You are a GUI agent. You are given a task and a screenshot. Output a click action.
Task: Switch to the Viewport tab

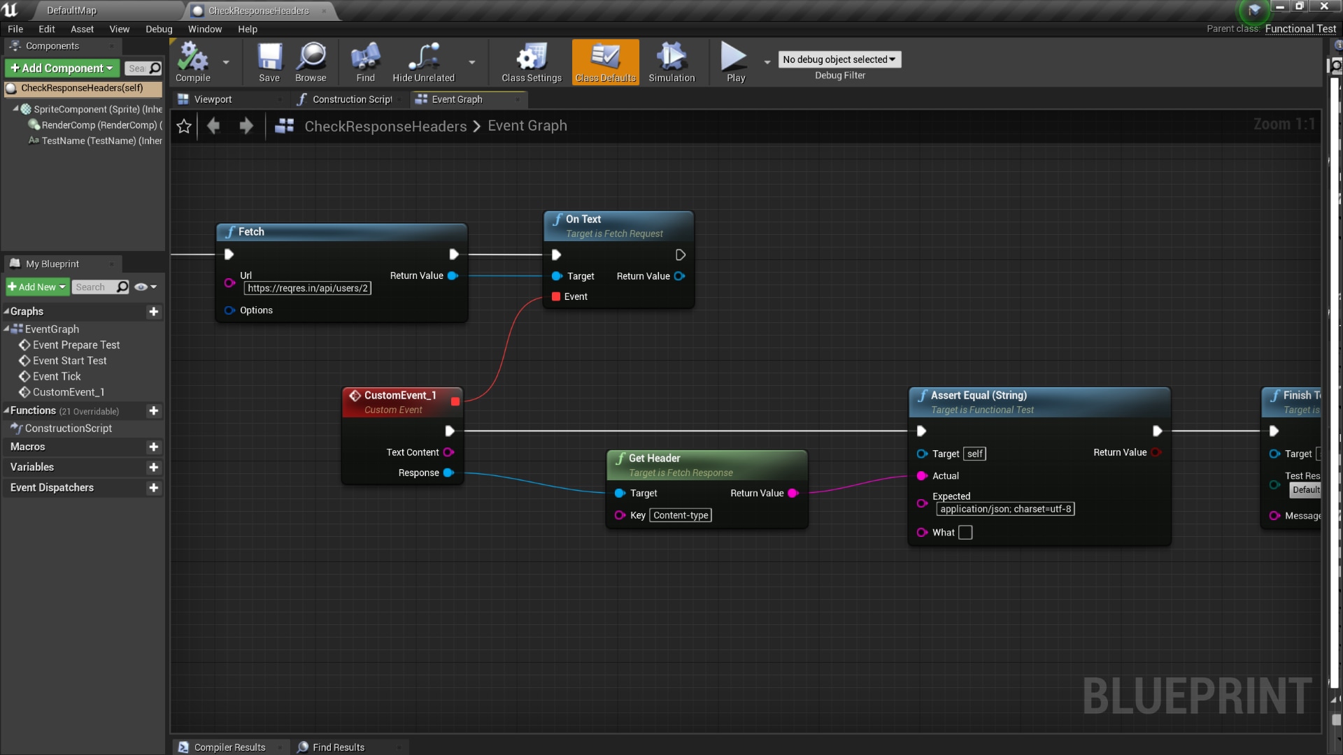click(213, 99)
